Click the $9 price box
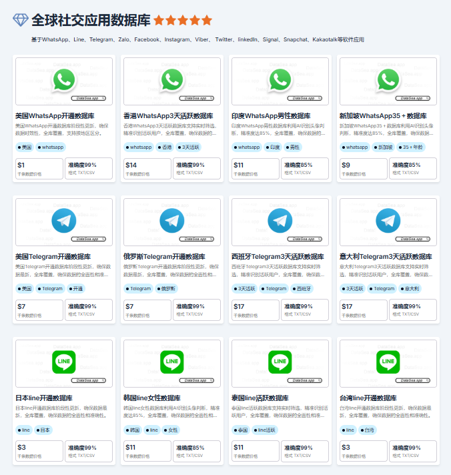 364,168
